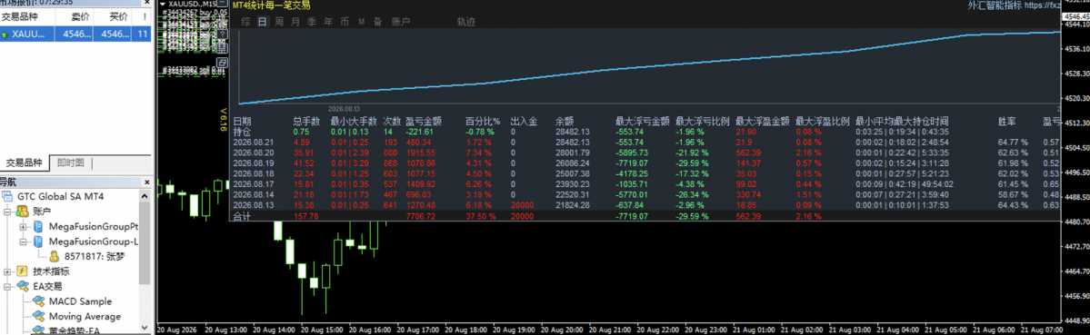Viewport: 1090px width, 335px height.
Task: Click the Navigator scrollbar down arrow
Action: click(145, 328)
